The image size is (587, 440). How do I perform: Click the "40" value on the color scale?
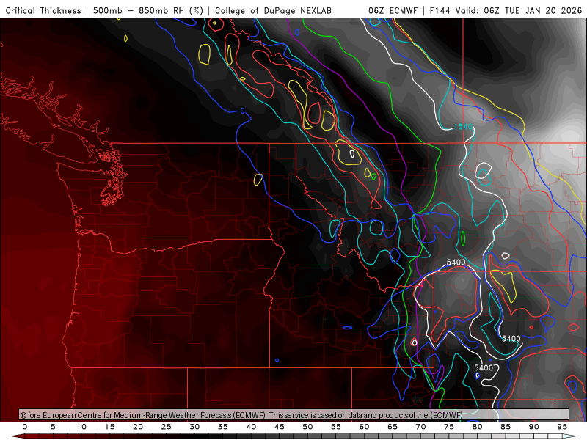coord(251,427)
